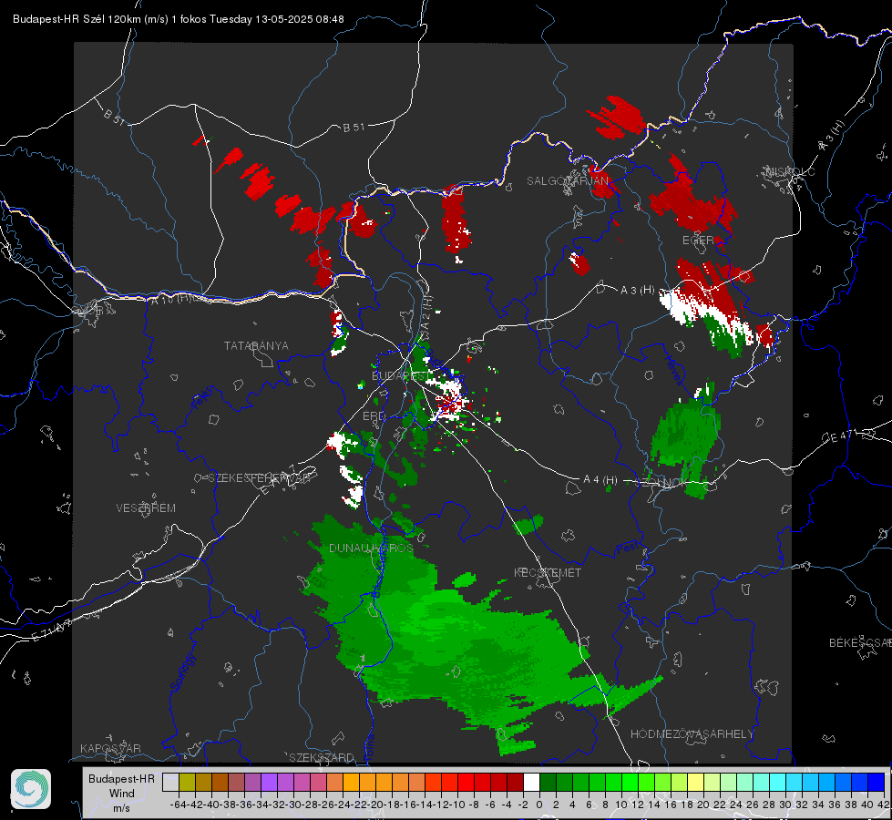Click the 'B 51' label in the dark margin
This screenshot has width=892, height=820.
click(x=114, y=117)
